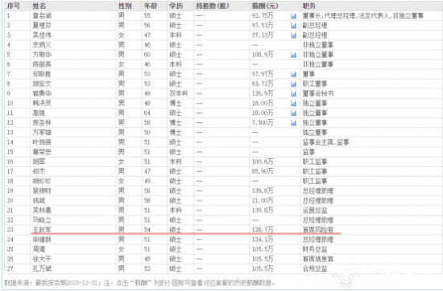Click the 职务 column header
Screen dimensions: 443x291
click(x=308, y=6)
